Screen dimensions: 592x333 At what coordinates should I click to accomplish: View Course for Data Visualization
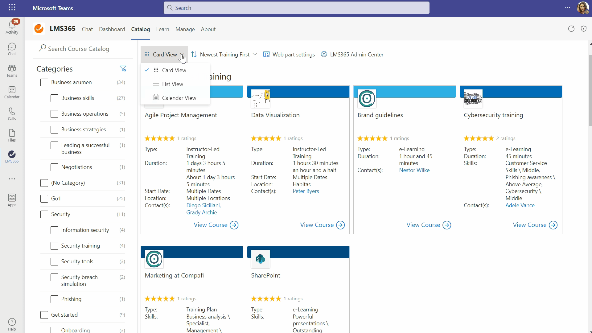coord(323,225)
